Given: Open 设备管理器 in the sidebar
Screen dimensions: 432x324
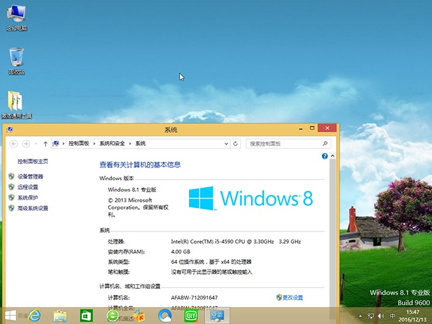Looking at the screenshot, I should [x=30, y=176].
